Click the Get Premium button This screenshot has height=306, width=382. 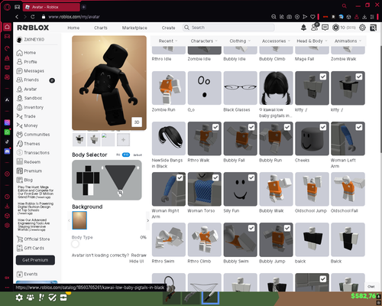35,260
